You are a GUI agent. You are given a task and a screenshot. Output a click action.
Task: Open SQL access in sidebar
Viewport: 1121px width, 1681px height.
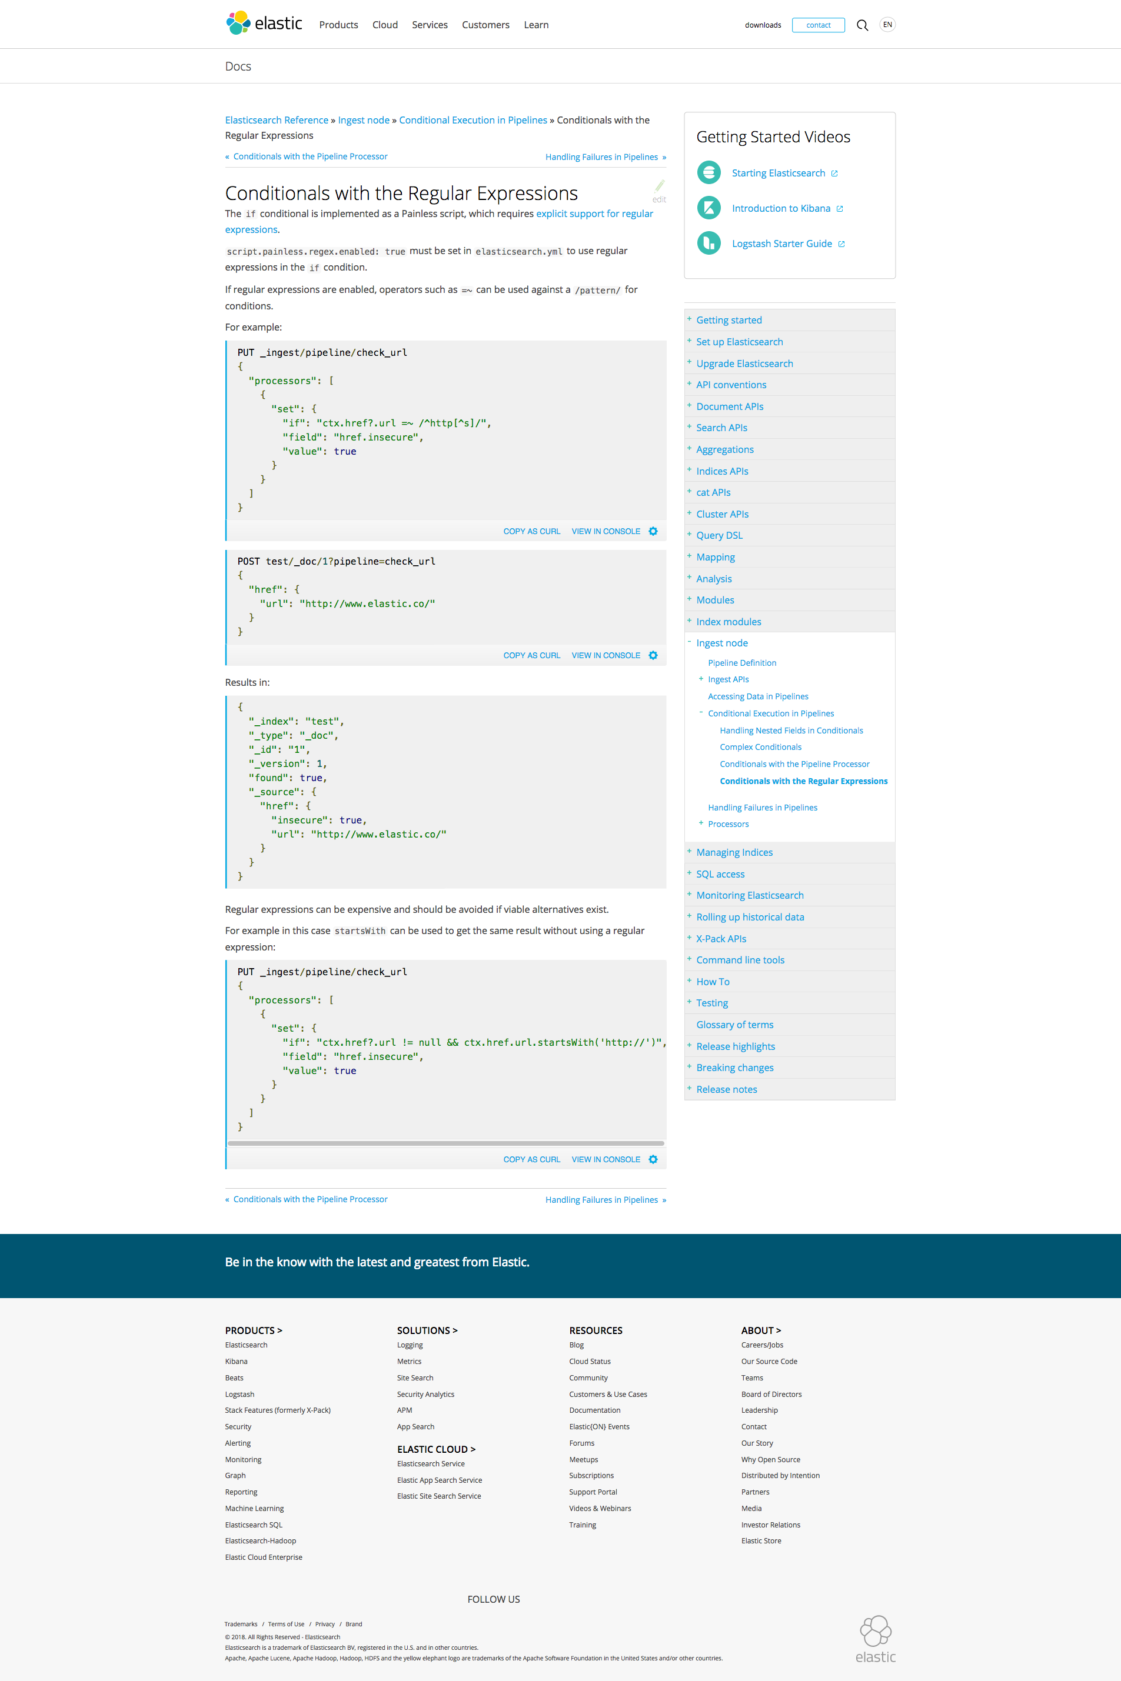[x=720, y=873]
